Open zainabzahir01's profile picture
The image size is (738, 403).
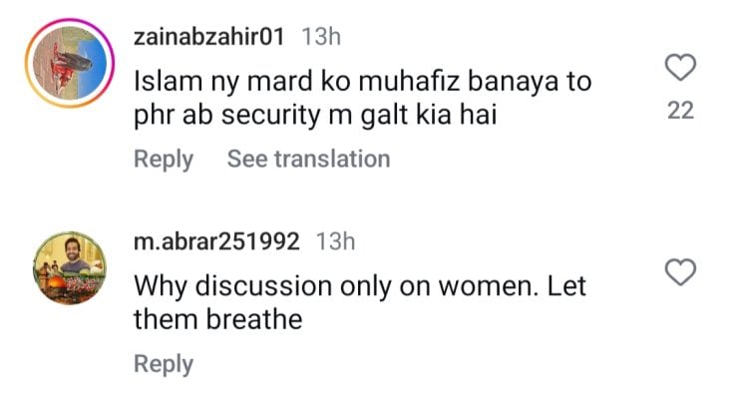pos(69,69)
